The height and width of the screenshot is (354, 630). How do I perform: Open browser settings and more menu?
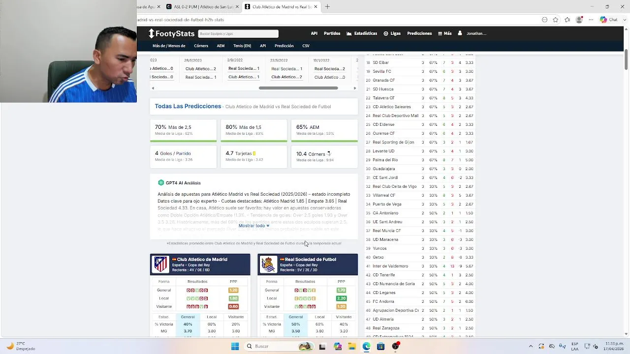click(x=591, y=20)
